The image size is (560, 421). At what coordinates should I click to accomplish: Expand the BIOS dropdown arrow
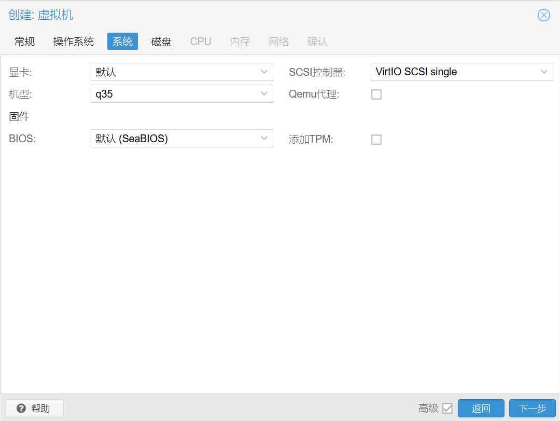pyautogui.click(x=264, y=139)
